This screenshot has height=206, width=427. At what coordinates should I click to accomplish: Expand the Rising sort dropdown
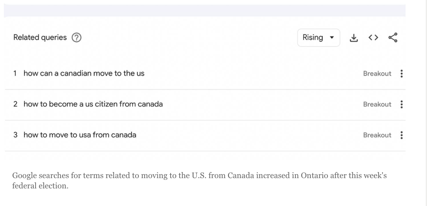[x=319, y=38]
